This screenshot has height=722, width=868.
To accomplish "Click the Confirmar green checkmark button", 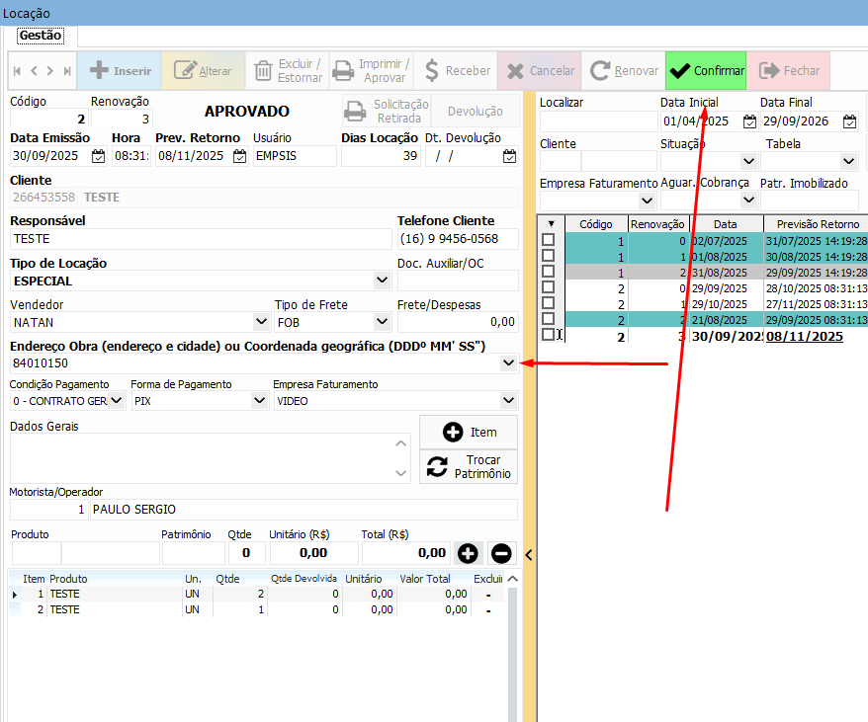I will 706,71.
